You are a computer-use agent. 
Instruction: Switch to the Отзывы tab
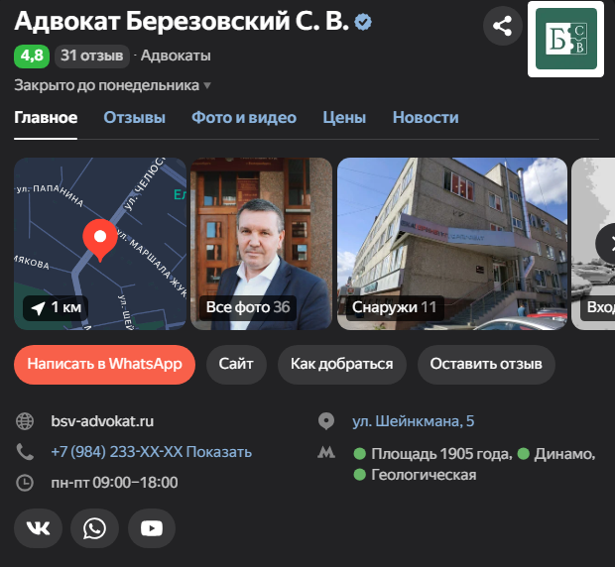(x=134, y=118)
